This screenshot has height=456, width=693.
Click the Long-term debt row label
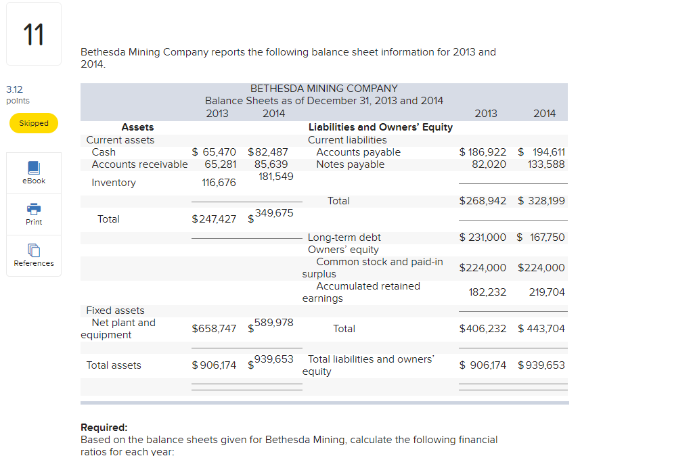[344, 237]
